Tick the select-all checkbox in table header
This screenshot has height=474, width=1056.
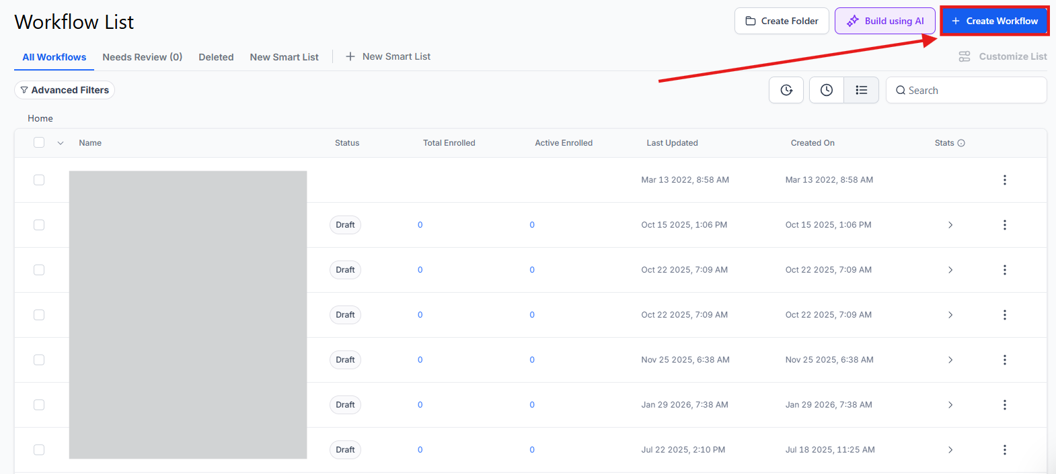click(x=39, y=142)
